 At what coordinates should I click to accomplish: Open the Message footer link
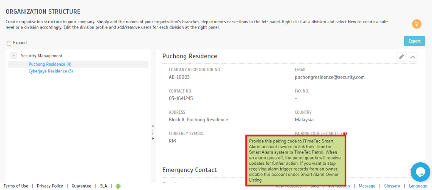point(367,186)
